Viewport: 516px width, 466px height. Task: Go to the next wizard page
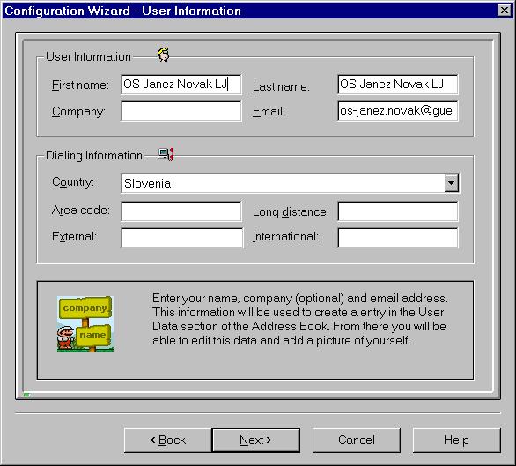pyautogui.click(x=255, y=440)
